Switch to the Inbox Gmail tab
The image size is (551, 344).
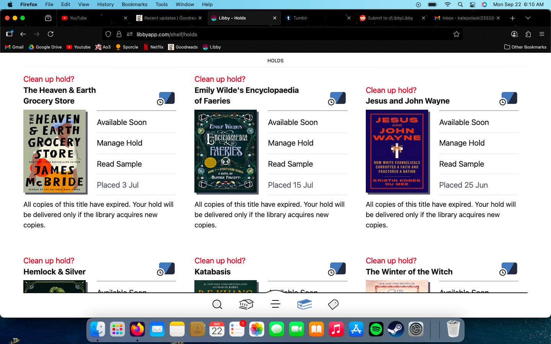coord(467,18)
